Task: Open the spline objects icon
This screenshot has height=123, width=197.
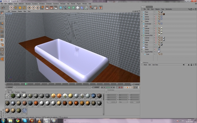Action: click(x=65, y=8)
